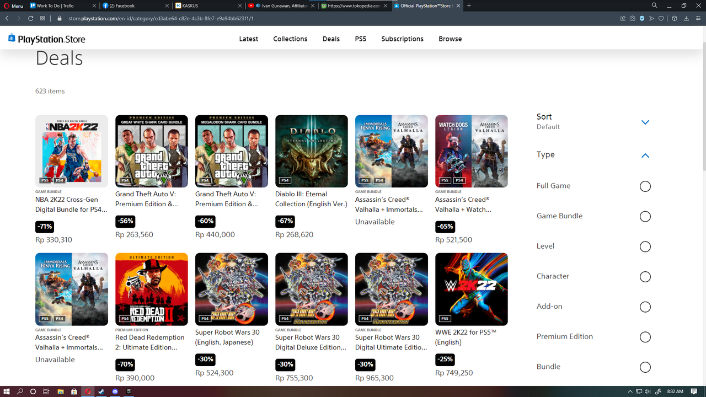Open the extensions cube icon

(x=674, y=18)
